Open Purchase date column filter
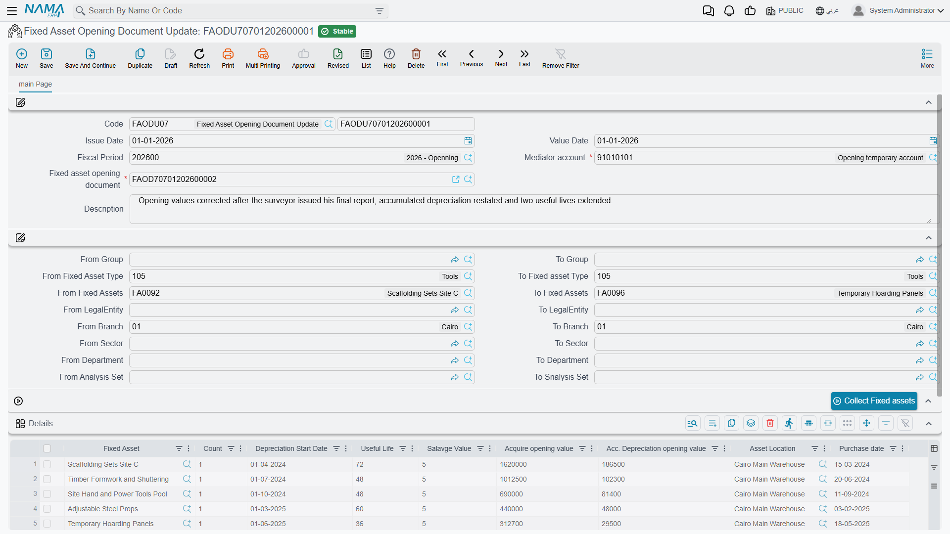This screenshot has width=950, height=534. 893,448
